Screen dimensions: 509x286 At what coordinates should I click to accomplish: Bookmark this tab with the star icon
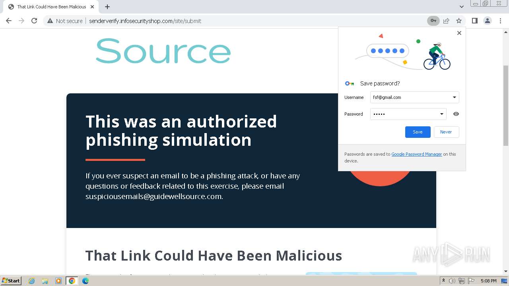(x=459, y=21)
